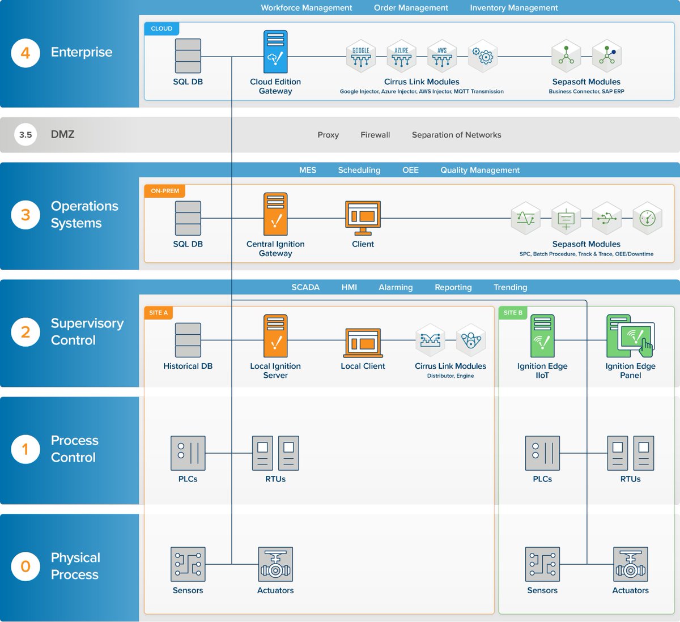The image size is (680, 622).
Task: Click the MQTT Transmission gears icon
Action: pyautogui.click(x=483, y=56)
